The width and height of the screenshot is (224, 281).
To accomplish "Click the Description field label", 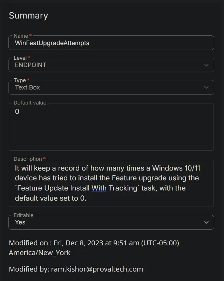I will pyautogui.click(x=28, y=159).
